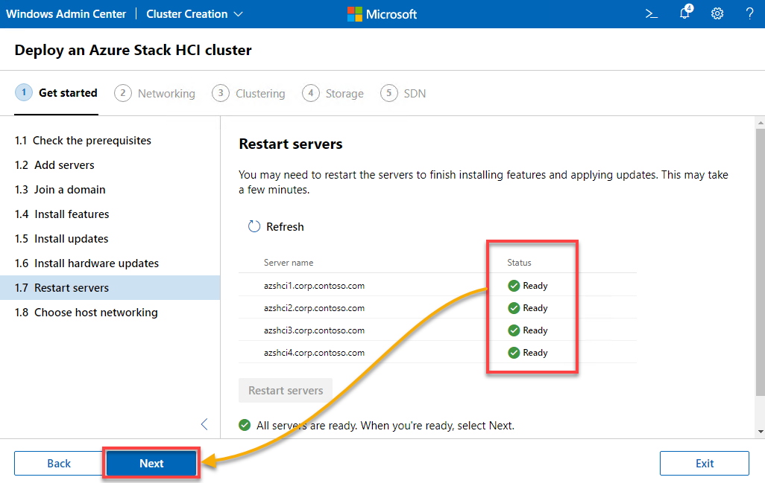This screenshot has width=765, height=483.
Task: Click the Server name column header
Action: click(289, 263)
